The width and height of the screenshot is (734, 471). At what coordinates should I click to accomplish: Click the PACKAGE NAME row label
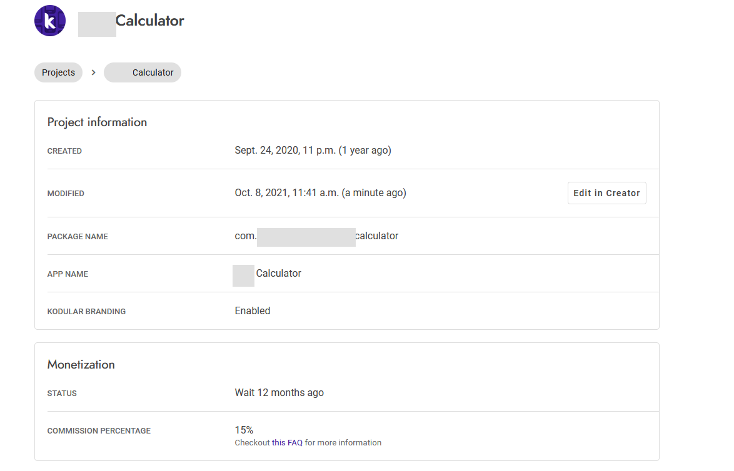[x=78, y=237]
